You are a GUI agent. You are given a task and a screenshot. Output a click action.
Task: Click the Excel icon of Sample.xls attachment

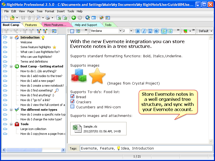click(x=77, y=128)
